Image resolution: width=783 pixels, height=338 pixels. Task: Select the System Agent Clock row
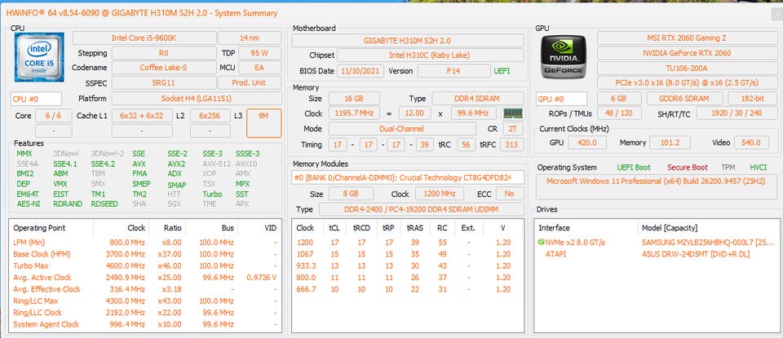click(145, 324)
